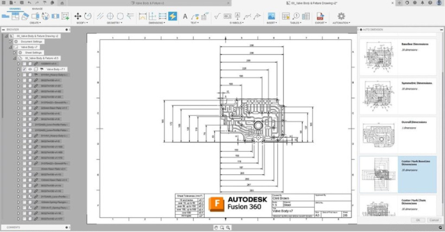Open the Help question mark icon
The height and width of the screenshot is (232, 445).
click(x=430, y=3)
